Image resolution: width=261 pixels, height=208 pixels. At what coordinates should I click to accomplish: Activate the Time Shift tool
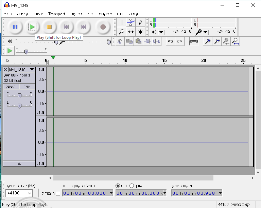(x=131, y=32)
